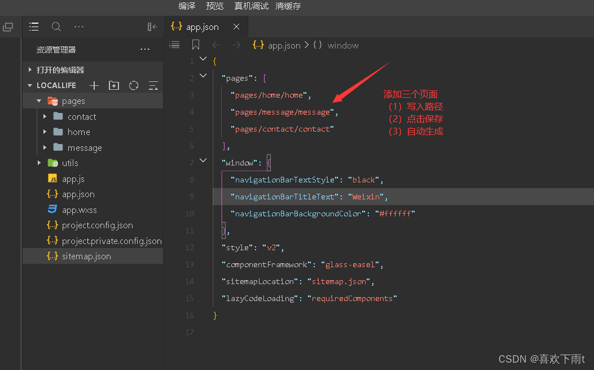Refresh the LOCALLIFE explorer
The width and height of the screenshot is (594, 370).
coord(134,86)
